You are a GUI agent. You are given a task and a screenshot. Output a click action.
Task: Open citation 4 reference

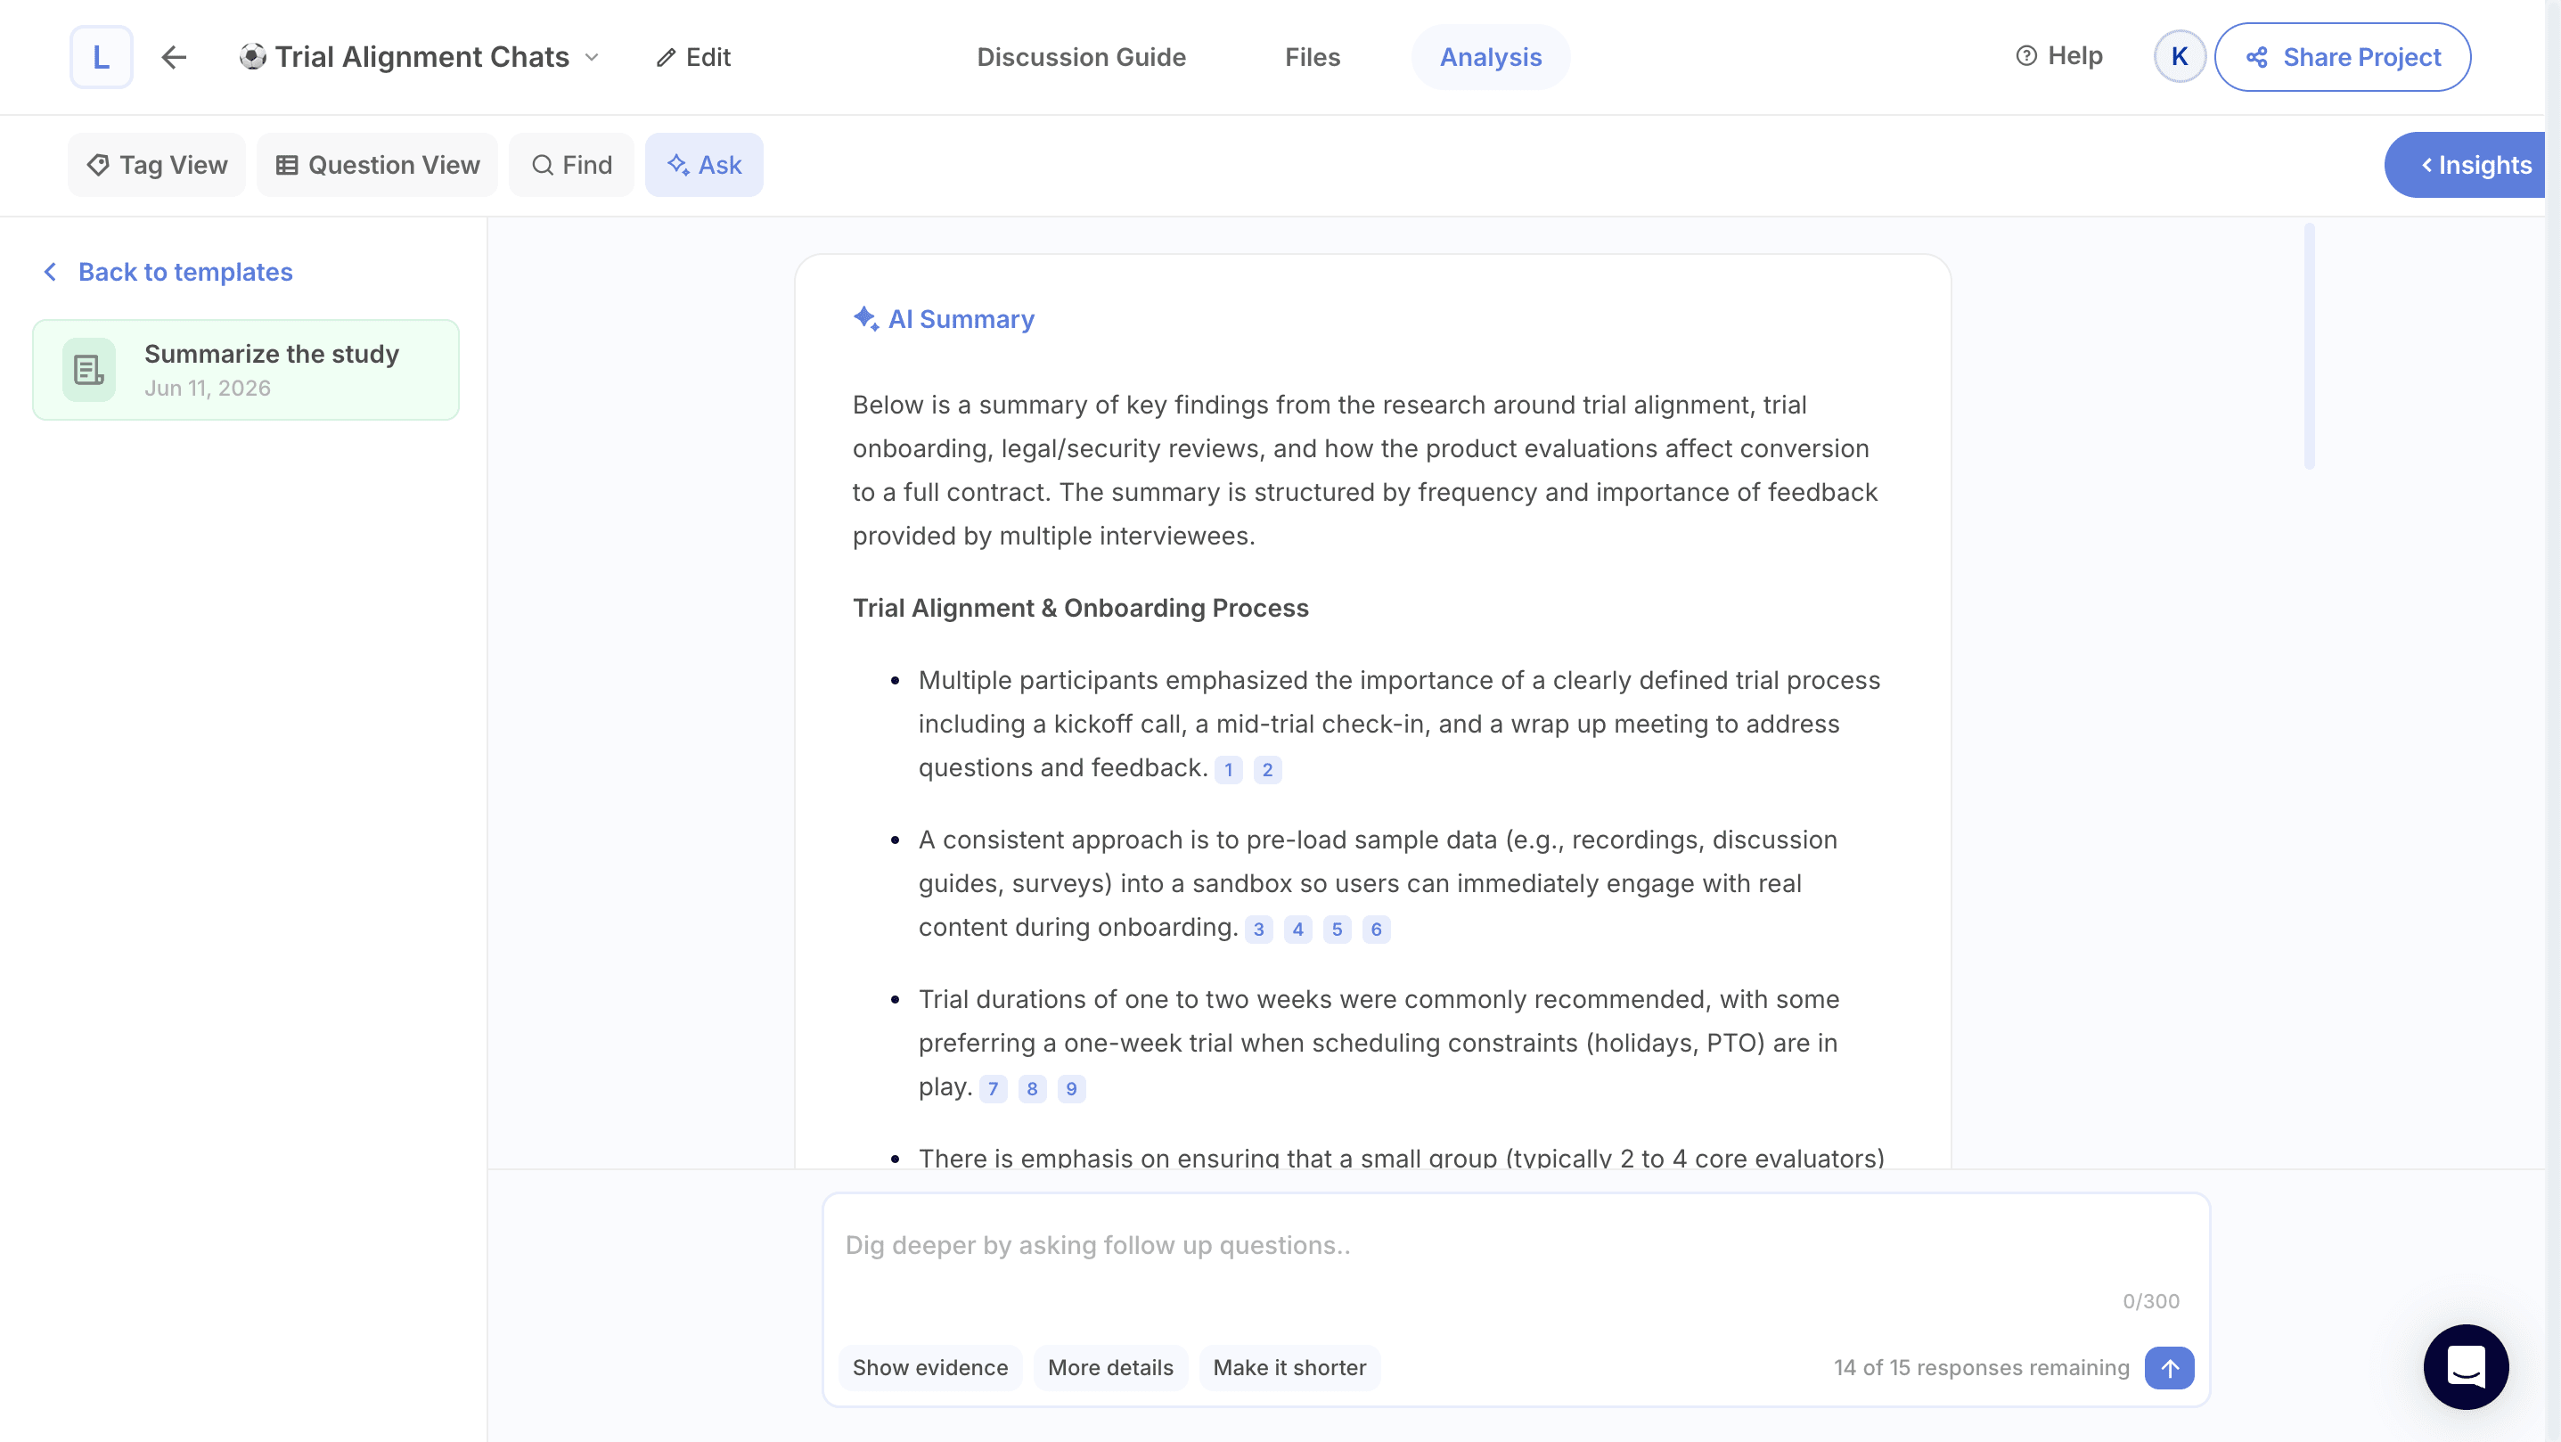(x=1297, y=929)
